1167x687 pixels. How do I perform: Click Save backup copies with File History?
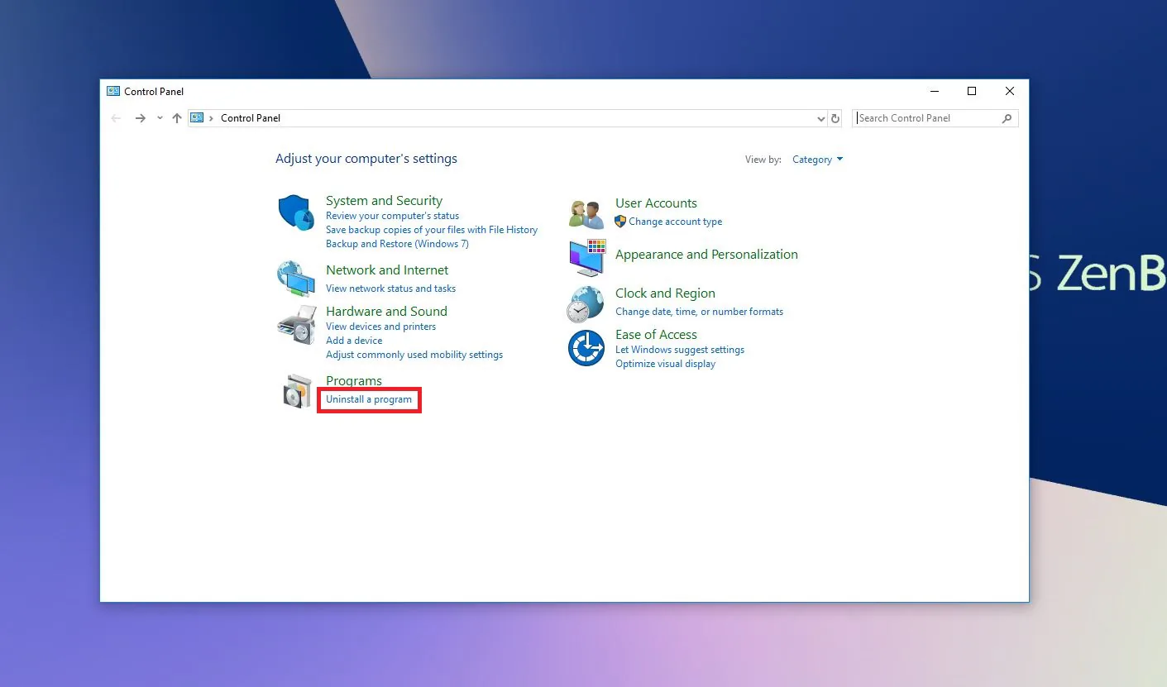pos(432,230)
